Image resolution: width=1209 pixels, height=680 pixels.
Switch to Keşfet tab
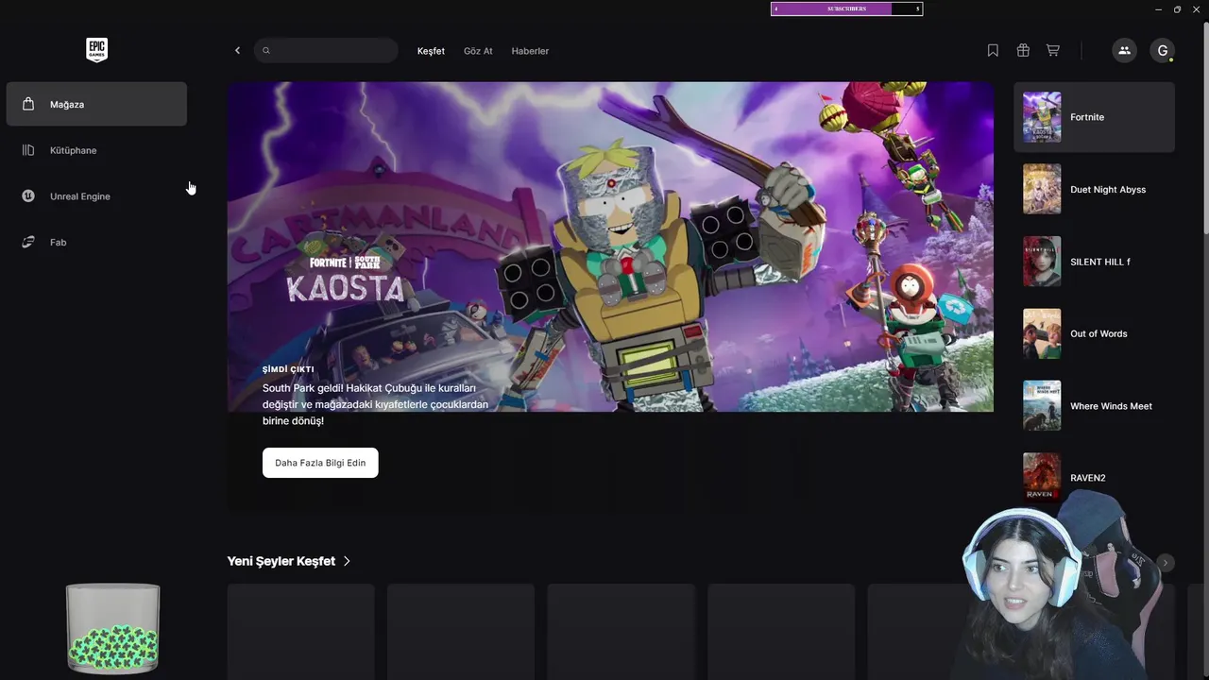(431, 51)
